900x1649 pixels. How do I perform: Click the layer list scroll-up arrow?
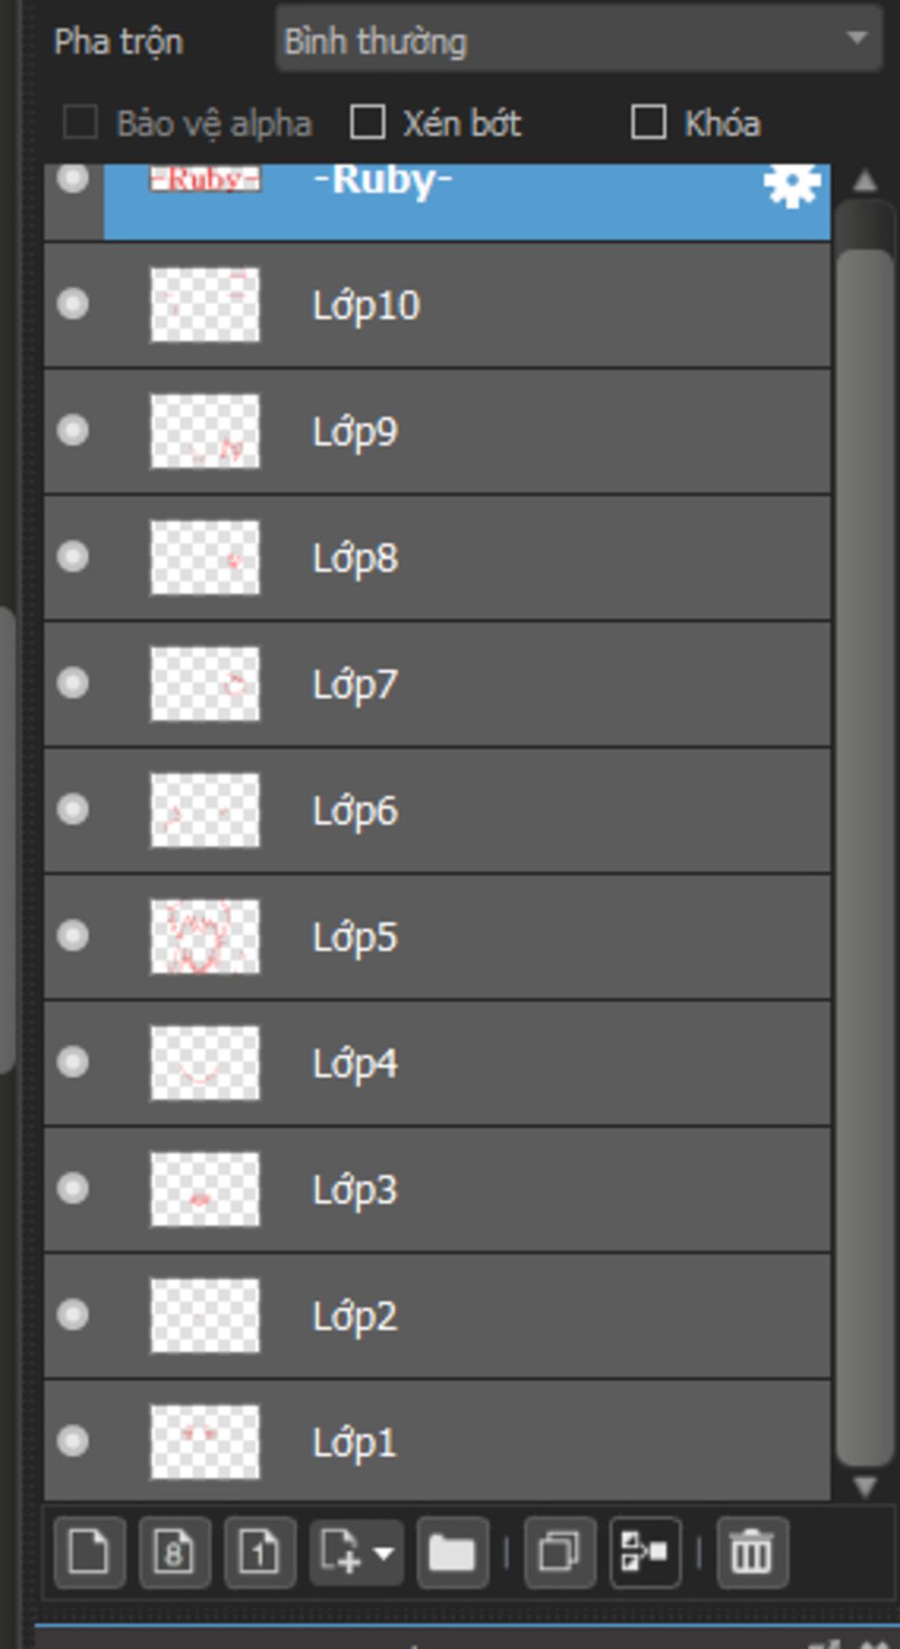(865, 180)
